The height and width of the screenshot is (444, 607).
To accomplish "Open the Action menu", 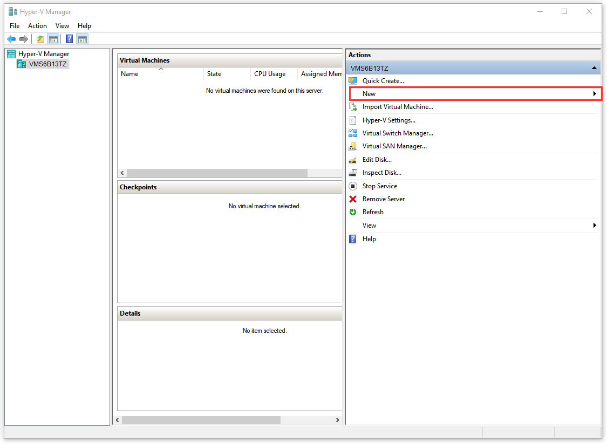I will pos(37,25).
